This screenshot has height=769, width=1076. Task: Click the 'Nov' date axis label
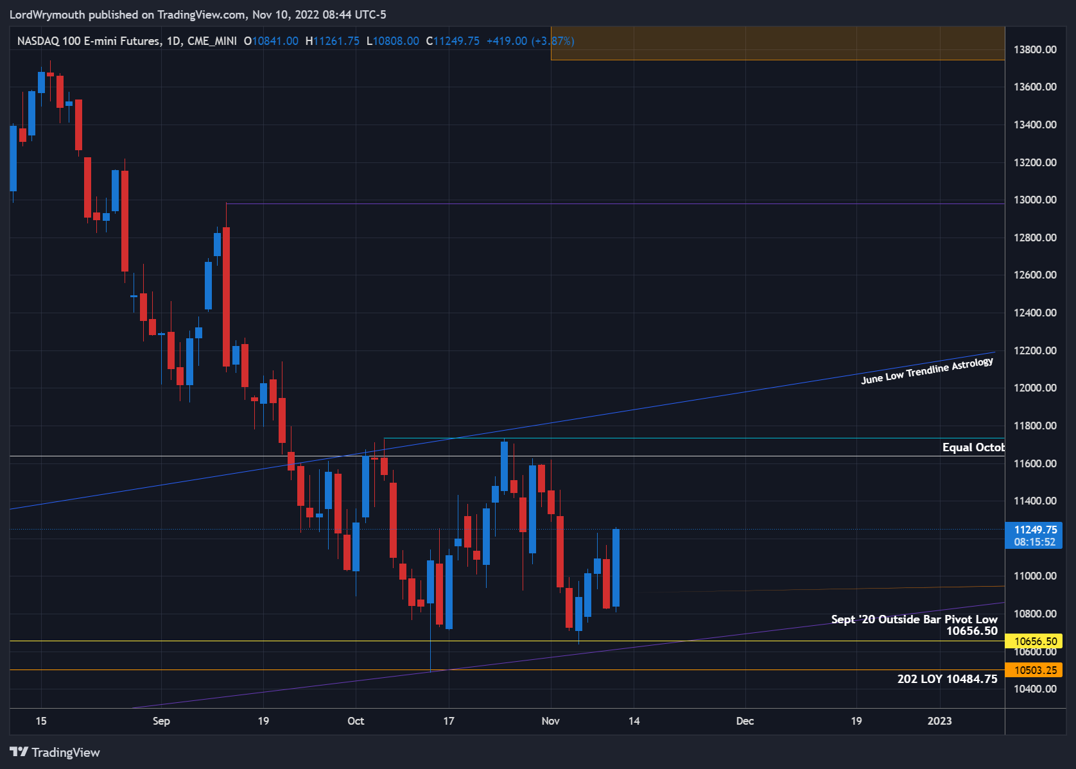(550, 721)
